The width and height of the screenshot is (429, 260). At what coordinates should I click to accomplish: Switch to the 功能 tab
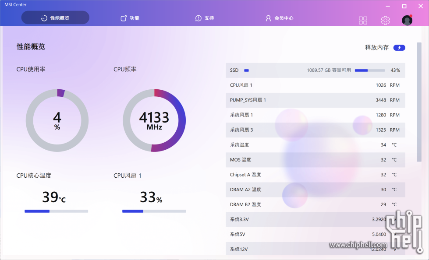coord(130,18)
